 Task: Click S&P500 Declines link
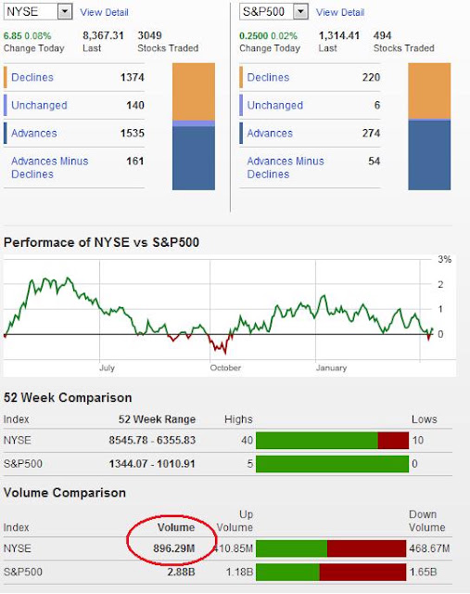tap(268, 77)
